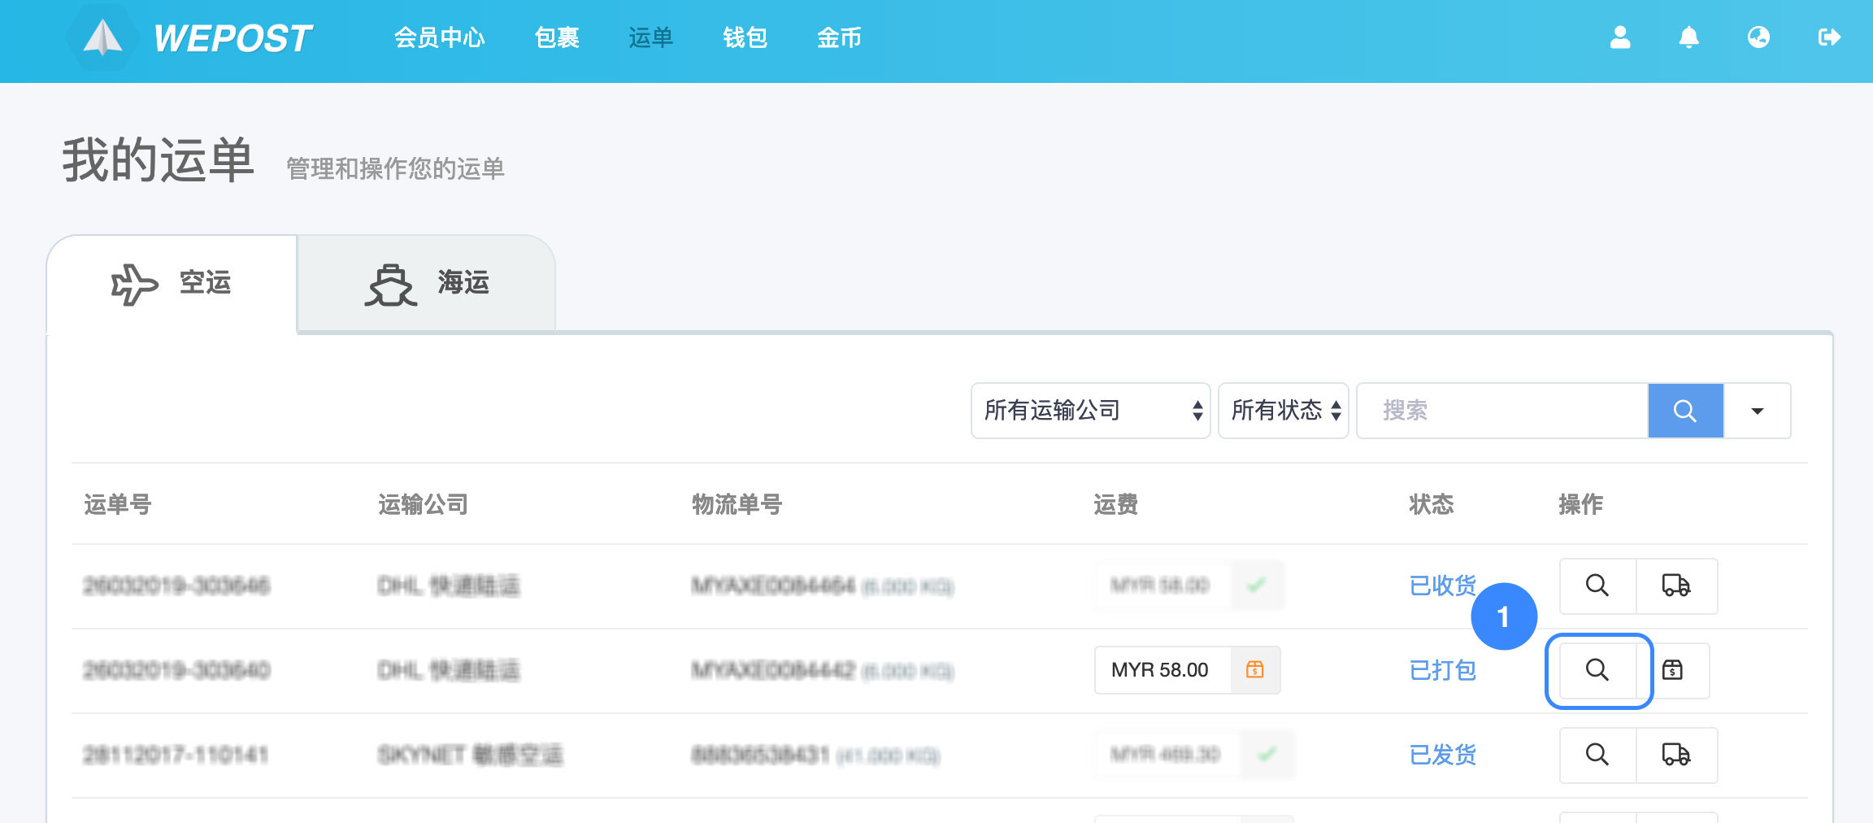
Task: Track shipment truck icon for 已收货 row
Action: tap(1676, 586)
